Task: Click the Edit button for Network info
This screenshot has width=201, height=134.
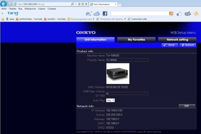Action: pos(187,106)
